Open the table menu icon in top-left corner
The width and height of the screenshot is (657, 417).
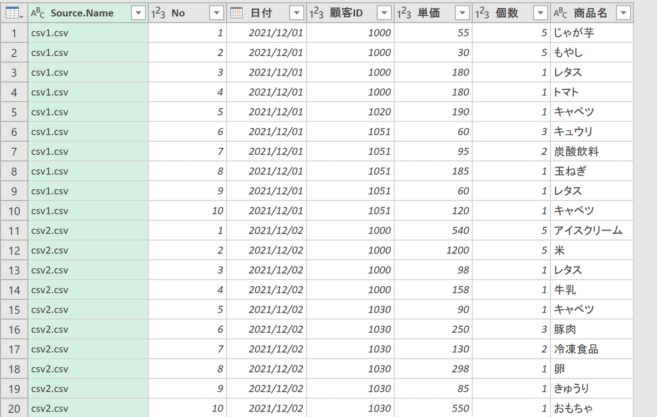click(14, 13)
